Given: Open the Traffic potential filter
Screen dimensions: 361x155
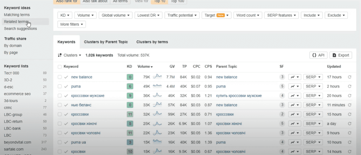Looking at the screenshot, I should click(x=182, y=15).
